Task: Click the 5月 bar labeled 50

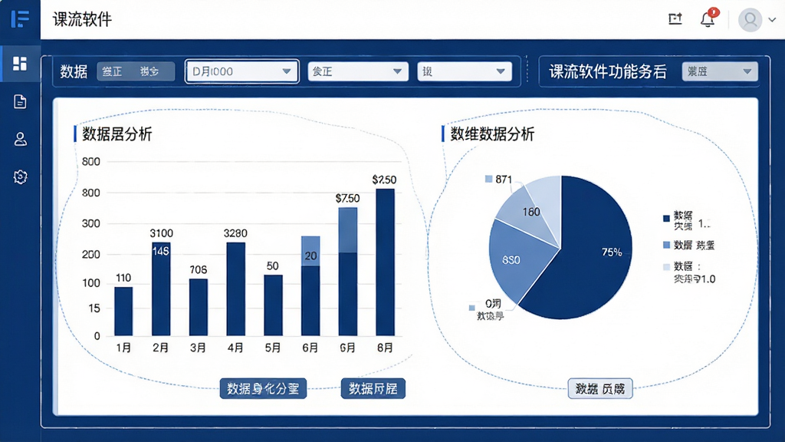Action: point(273,305)
